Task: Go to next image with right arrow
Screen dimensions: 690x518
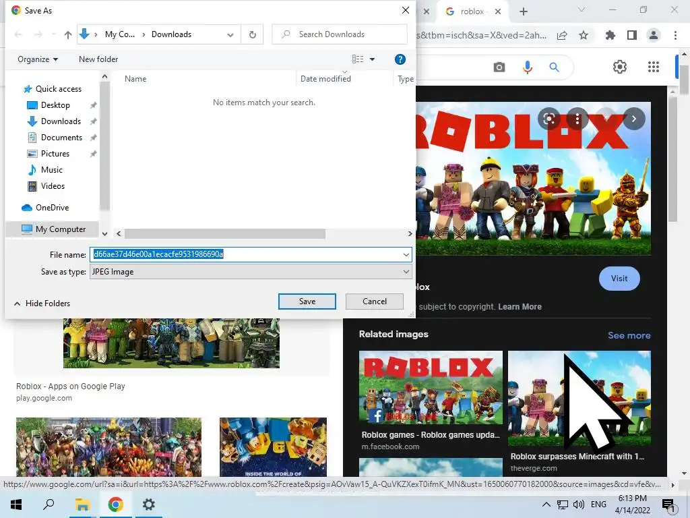Action: coord(633,119)
